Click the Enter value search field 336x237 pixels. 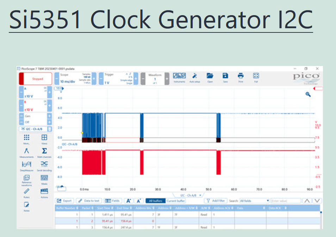286,201
